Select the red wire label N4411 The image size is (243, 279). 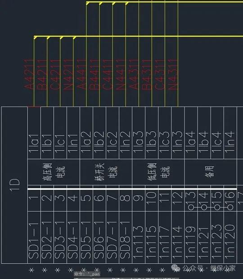(x=121, y=74)
